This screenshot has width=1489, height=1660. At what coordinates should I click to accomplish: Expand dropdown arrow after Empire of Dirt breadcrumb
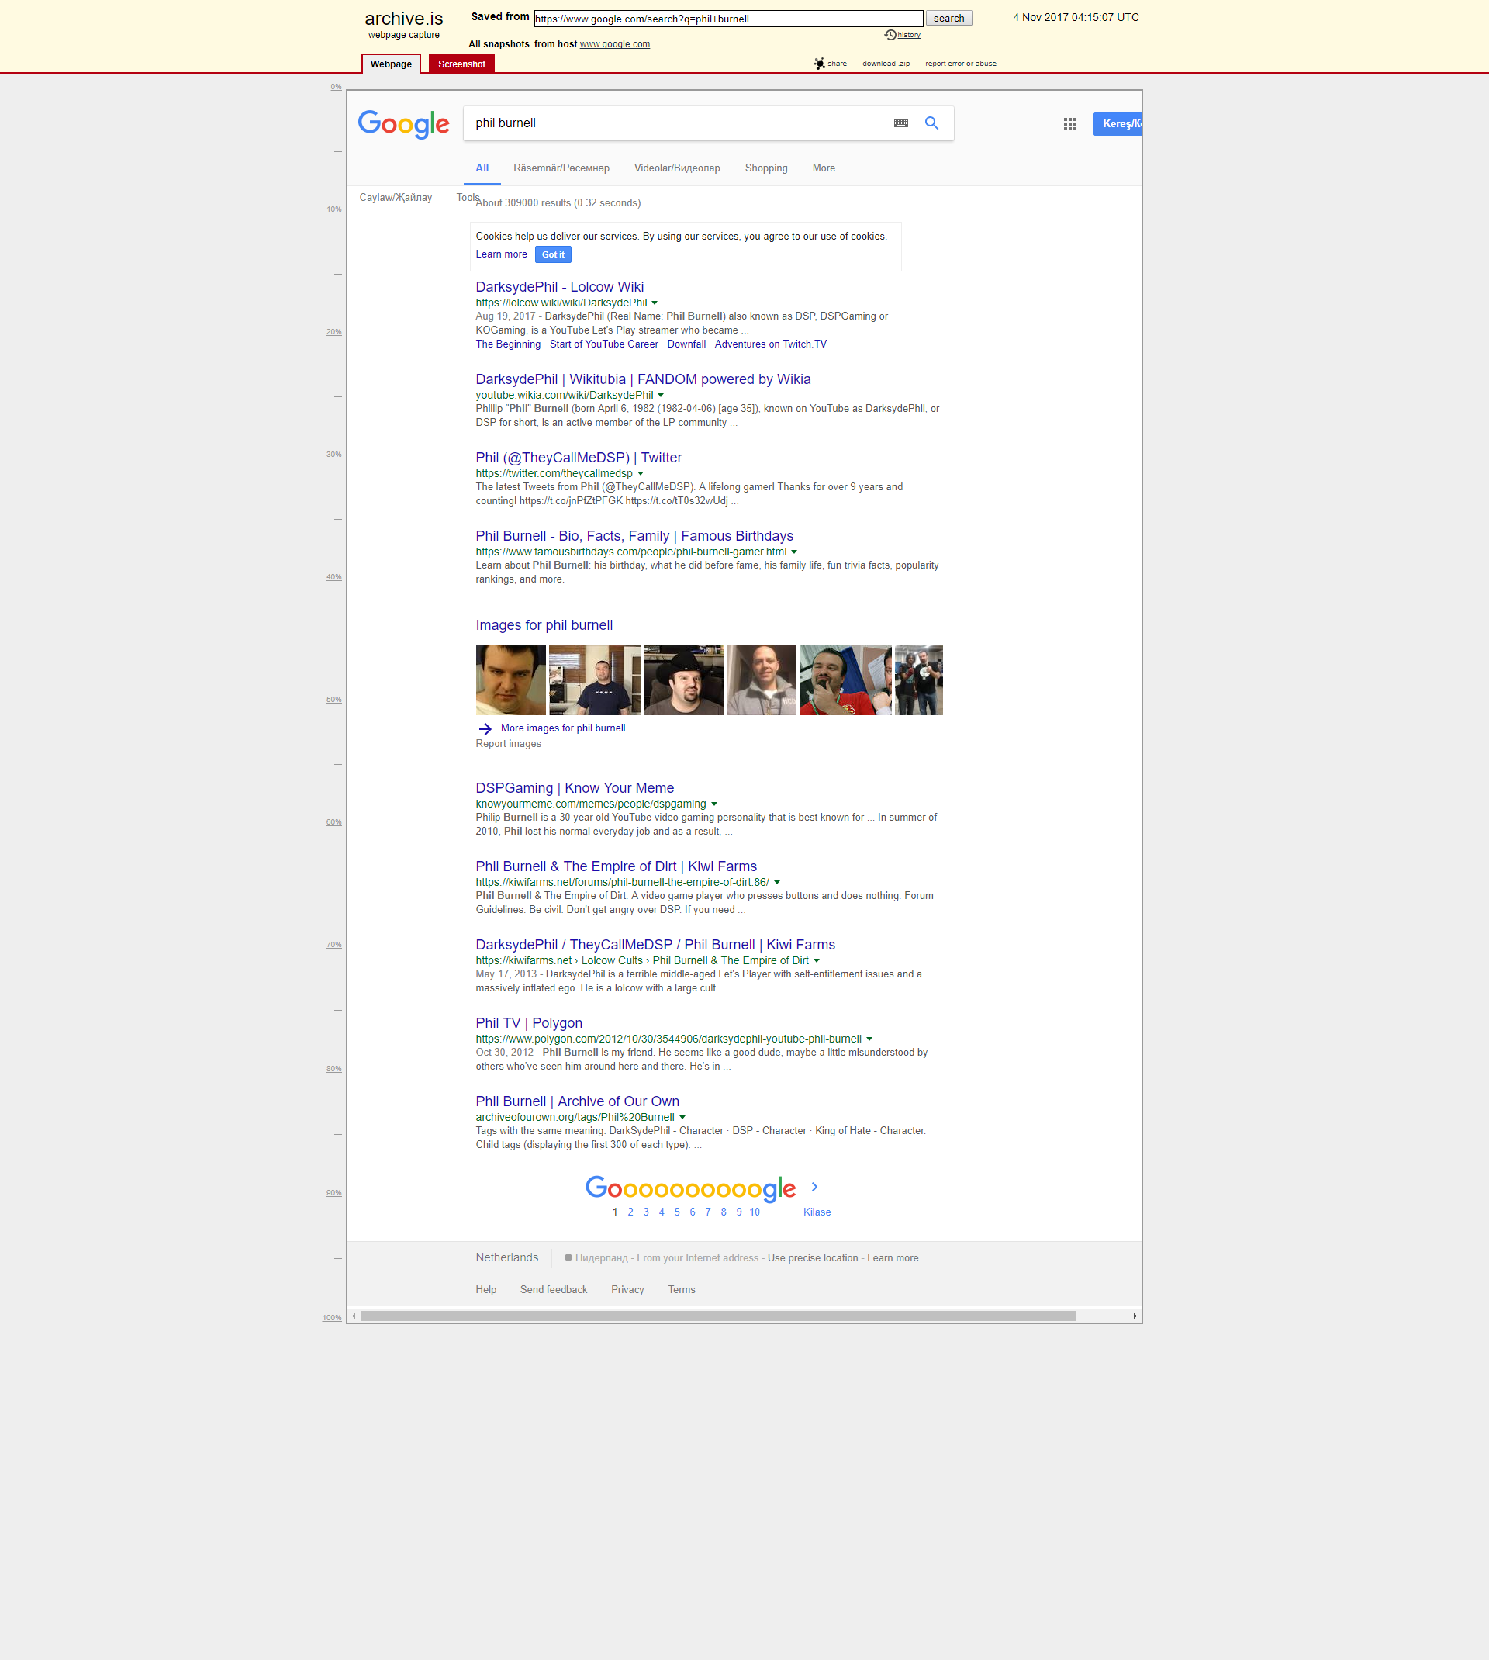pos(817,961)
